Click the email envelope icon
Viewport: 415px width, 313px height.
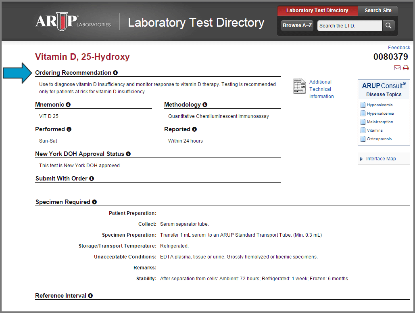coord(397,68)
